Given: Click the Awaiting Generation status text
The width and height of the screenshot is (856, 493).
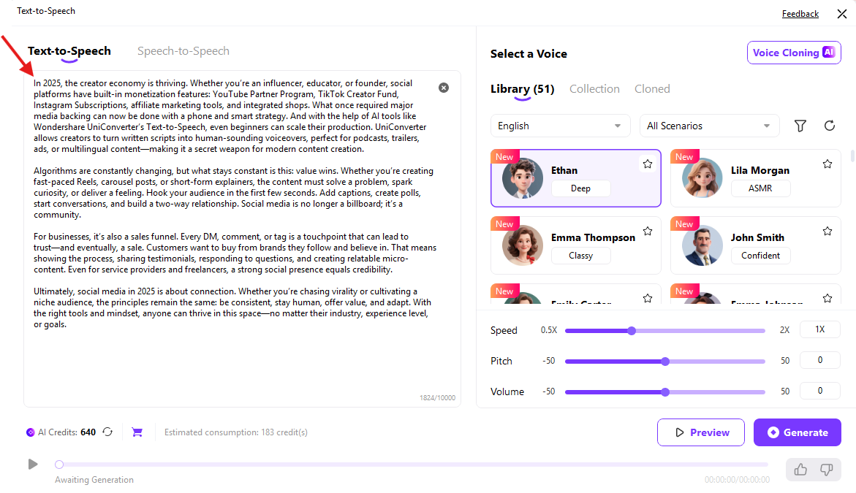Looking at the screenshot, I should [x=94, y=479].
